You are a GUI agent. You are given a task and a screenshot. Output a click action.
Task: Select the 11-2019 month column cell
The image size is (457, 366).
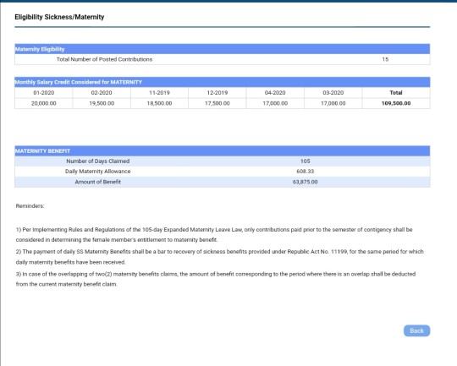pos(159,93)
